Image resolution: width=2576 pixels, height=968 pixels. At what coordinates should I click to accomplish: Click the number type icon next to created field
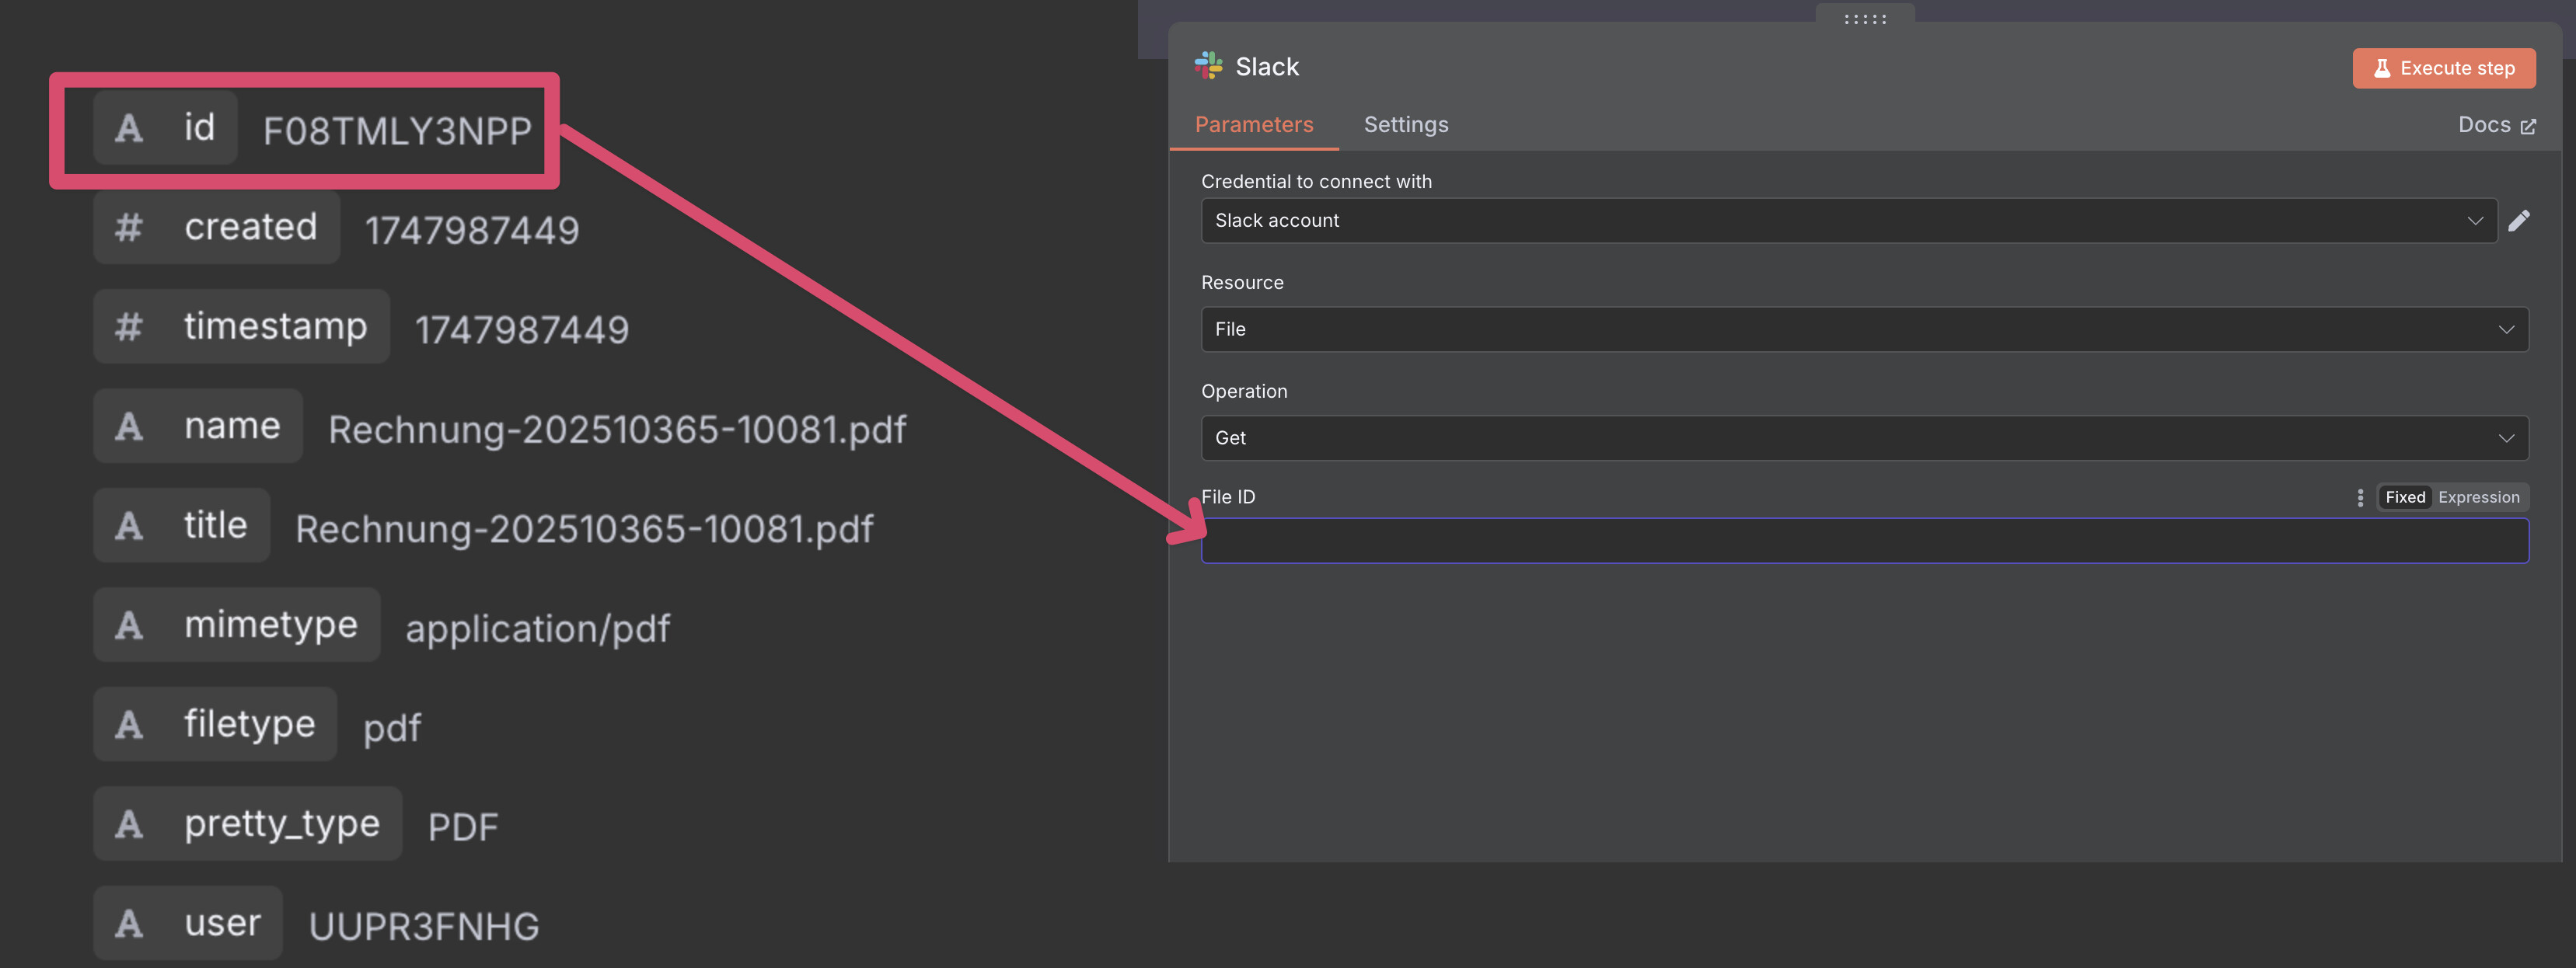(x=128, y=227)
